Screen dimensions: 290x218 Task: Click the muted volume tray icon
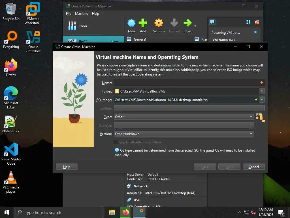tap(253, 212)
